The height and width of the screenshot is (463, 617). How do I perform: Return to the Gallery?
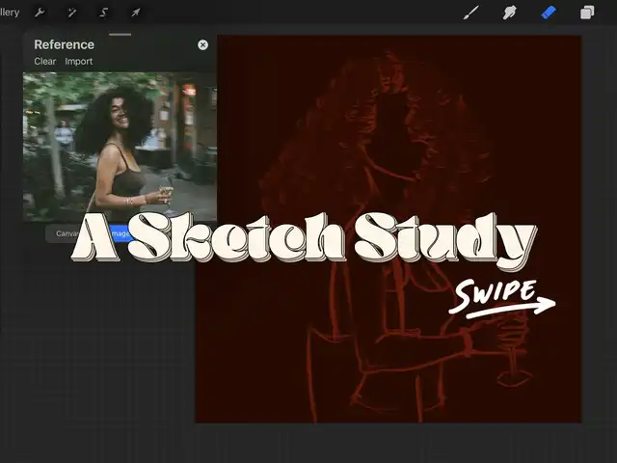point(10,13)
